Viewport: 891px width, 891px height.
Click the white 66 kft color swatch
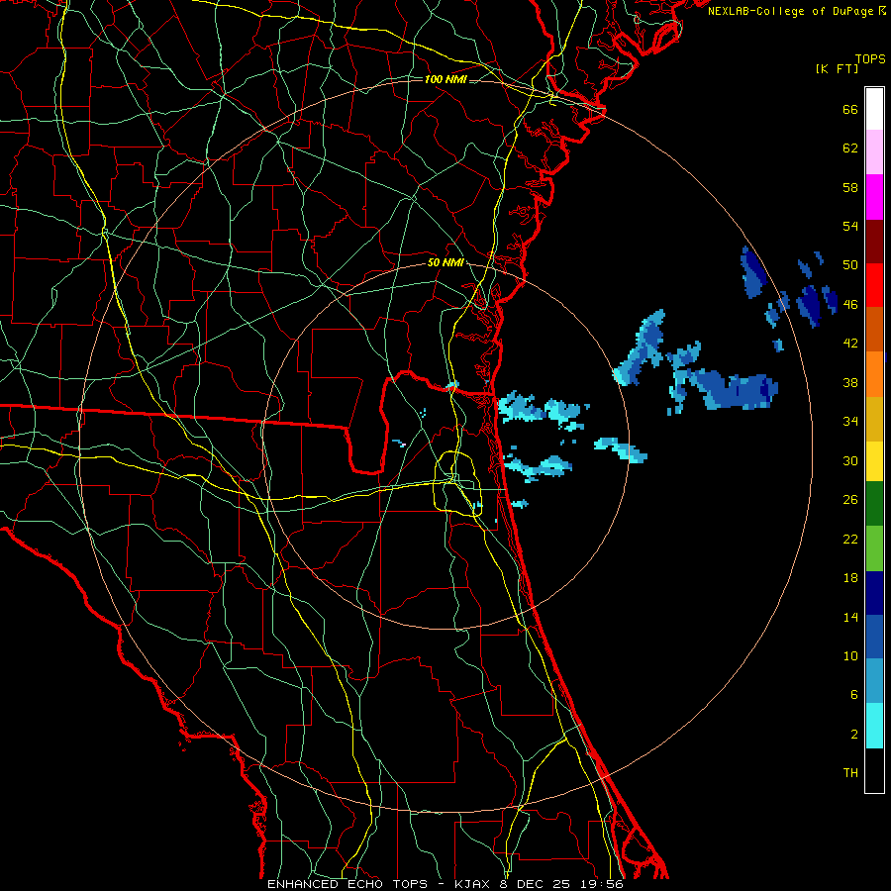point(874,109)
